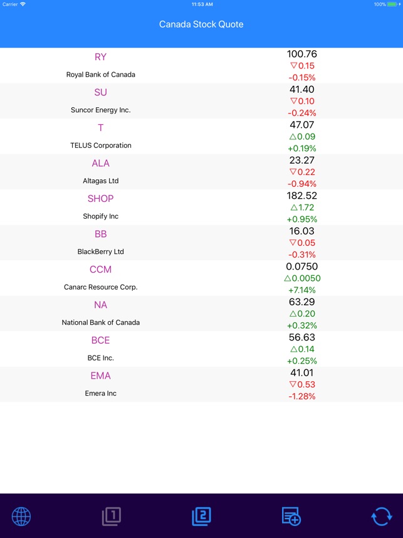Refresh quotes with the circular arrows icon
The width and height of the screenshot is (403, 538).
[x=382, y=516]
